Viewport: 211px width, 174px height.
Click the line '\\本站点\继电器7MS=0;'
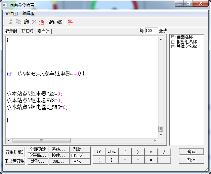pyautogui.click(x=34, y=94)
